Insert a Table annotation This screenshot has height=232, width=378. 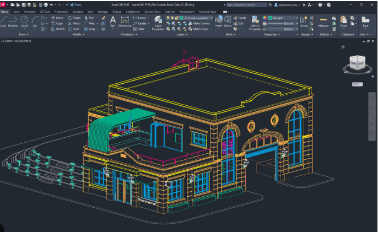[x=139, y=29]
